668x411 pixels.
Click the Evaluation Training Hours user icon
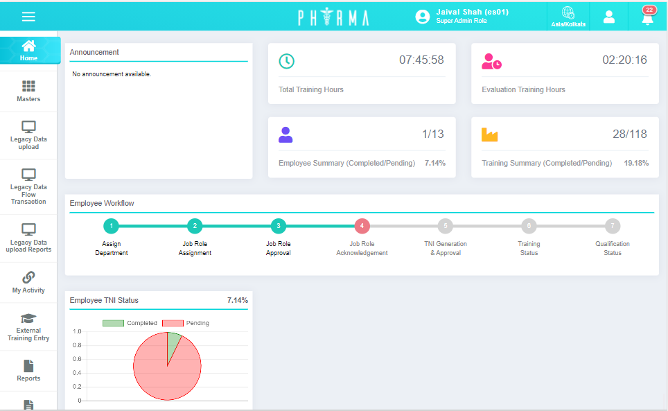tap(491, 61)
